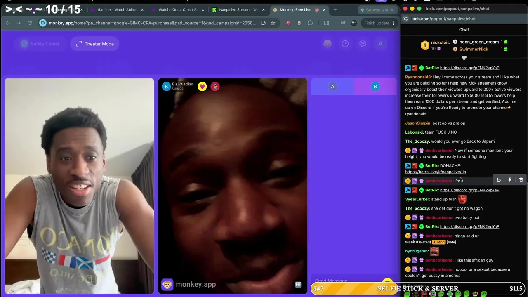Close the 9anime tab
The height and width of the screenshot is (297, 528).
[x=142, y=10]
